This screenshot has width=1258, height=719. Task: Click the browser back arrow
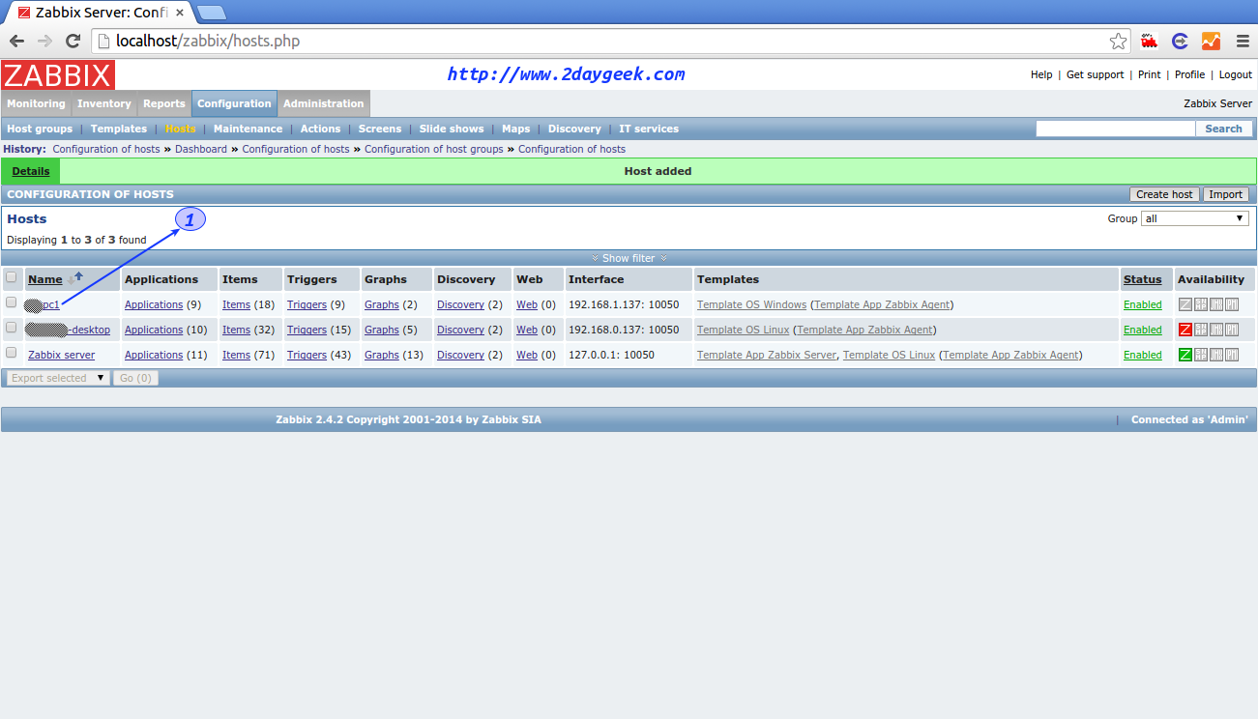click(x=16, y=41)
